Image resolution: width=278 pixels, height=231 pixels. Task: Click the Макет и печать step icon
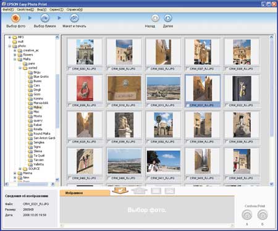point(74,19)
